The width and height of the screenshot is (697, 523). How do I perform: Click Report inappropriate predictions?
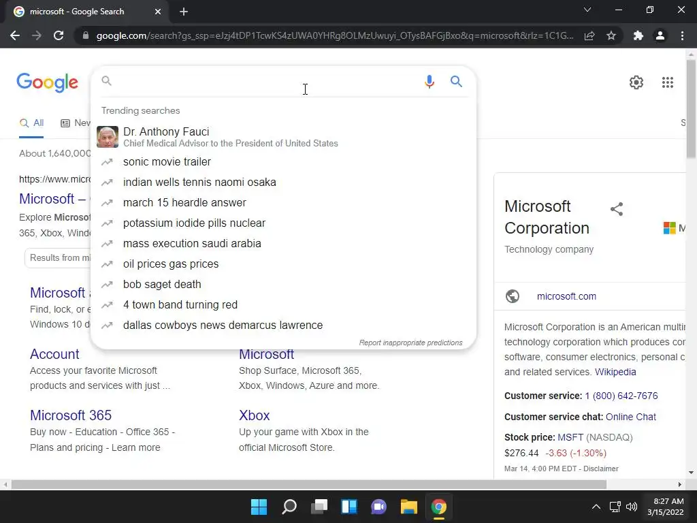[410, 343]
